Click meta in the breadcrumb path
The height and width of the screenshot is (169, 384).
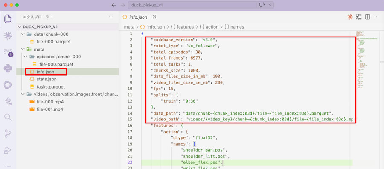point(129,27)
